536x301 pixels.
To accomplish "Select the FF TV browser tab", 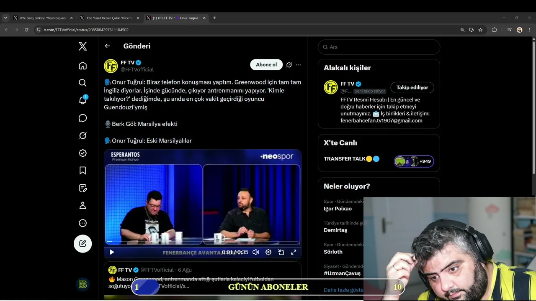I will pos(176,18).
